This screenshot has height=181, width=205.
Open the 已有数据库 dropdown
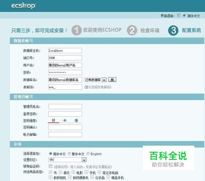[95, 80]
